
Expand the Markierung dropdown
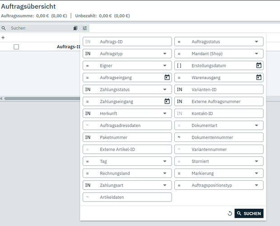click(257, 173)
